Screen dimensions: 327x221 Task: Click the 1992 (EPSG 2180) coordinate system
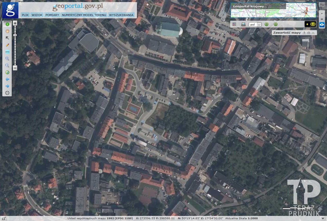click(x=120, y=218)
